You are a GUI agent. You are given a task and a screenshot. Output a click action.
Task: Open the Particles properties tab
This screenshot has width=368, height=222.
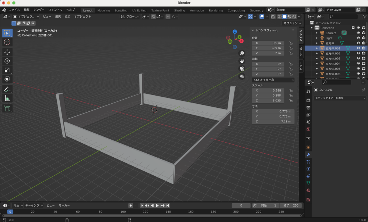[308, 162]
